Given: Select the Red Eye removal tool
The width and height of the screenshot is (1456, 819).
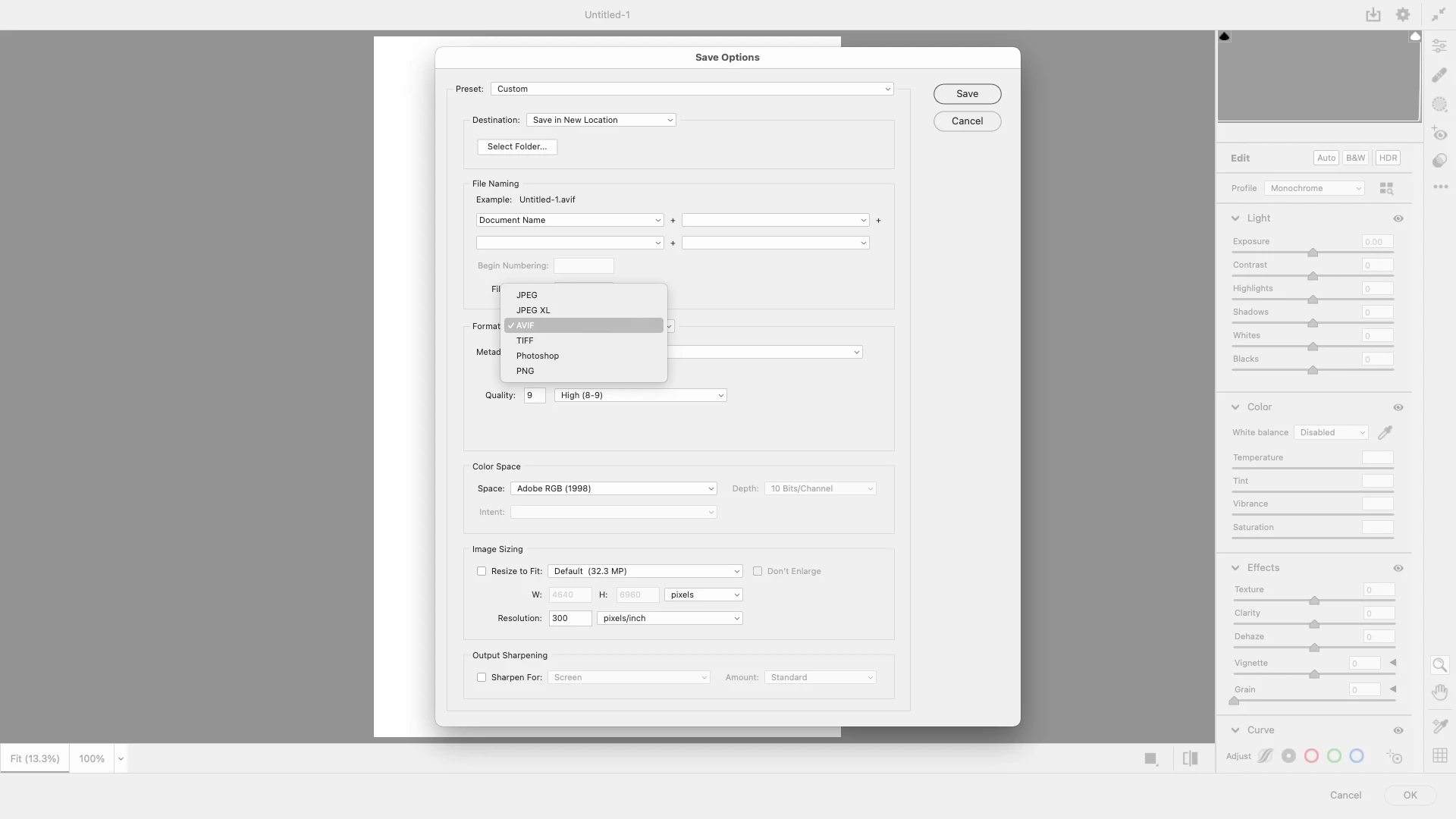Looking at the screenshot, I should click(x=1439, y=133).
